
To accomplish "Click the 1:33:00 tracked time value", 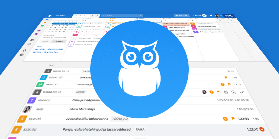I will (x=244, y=119).
